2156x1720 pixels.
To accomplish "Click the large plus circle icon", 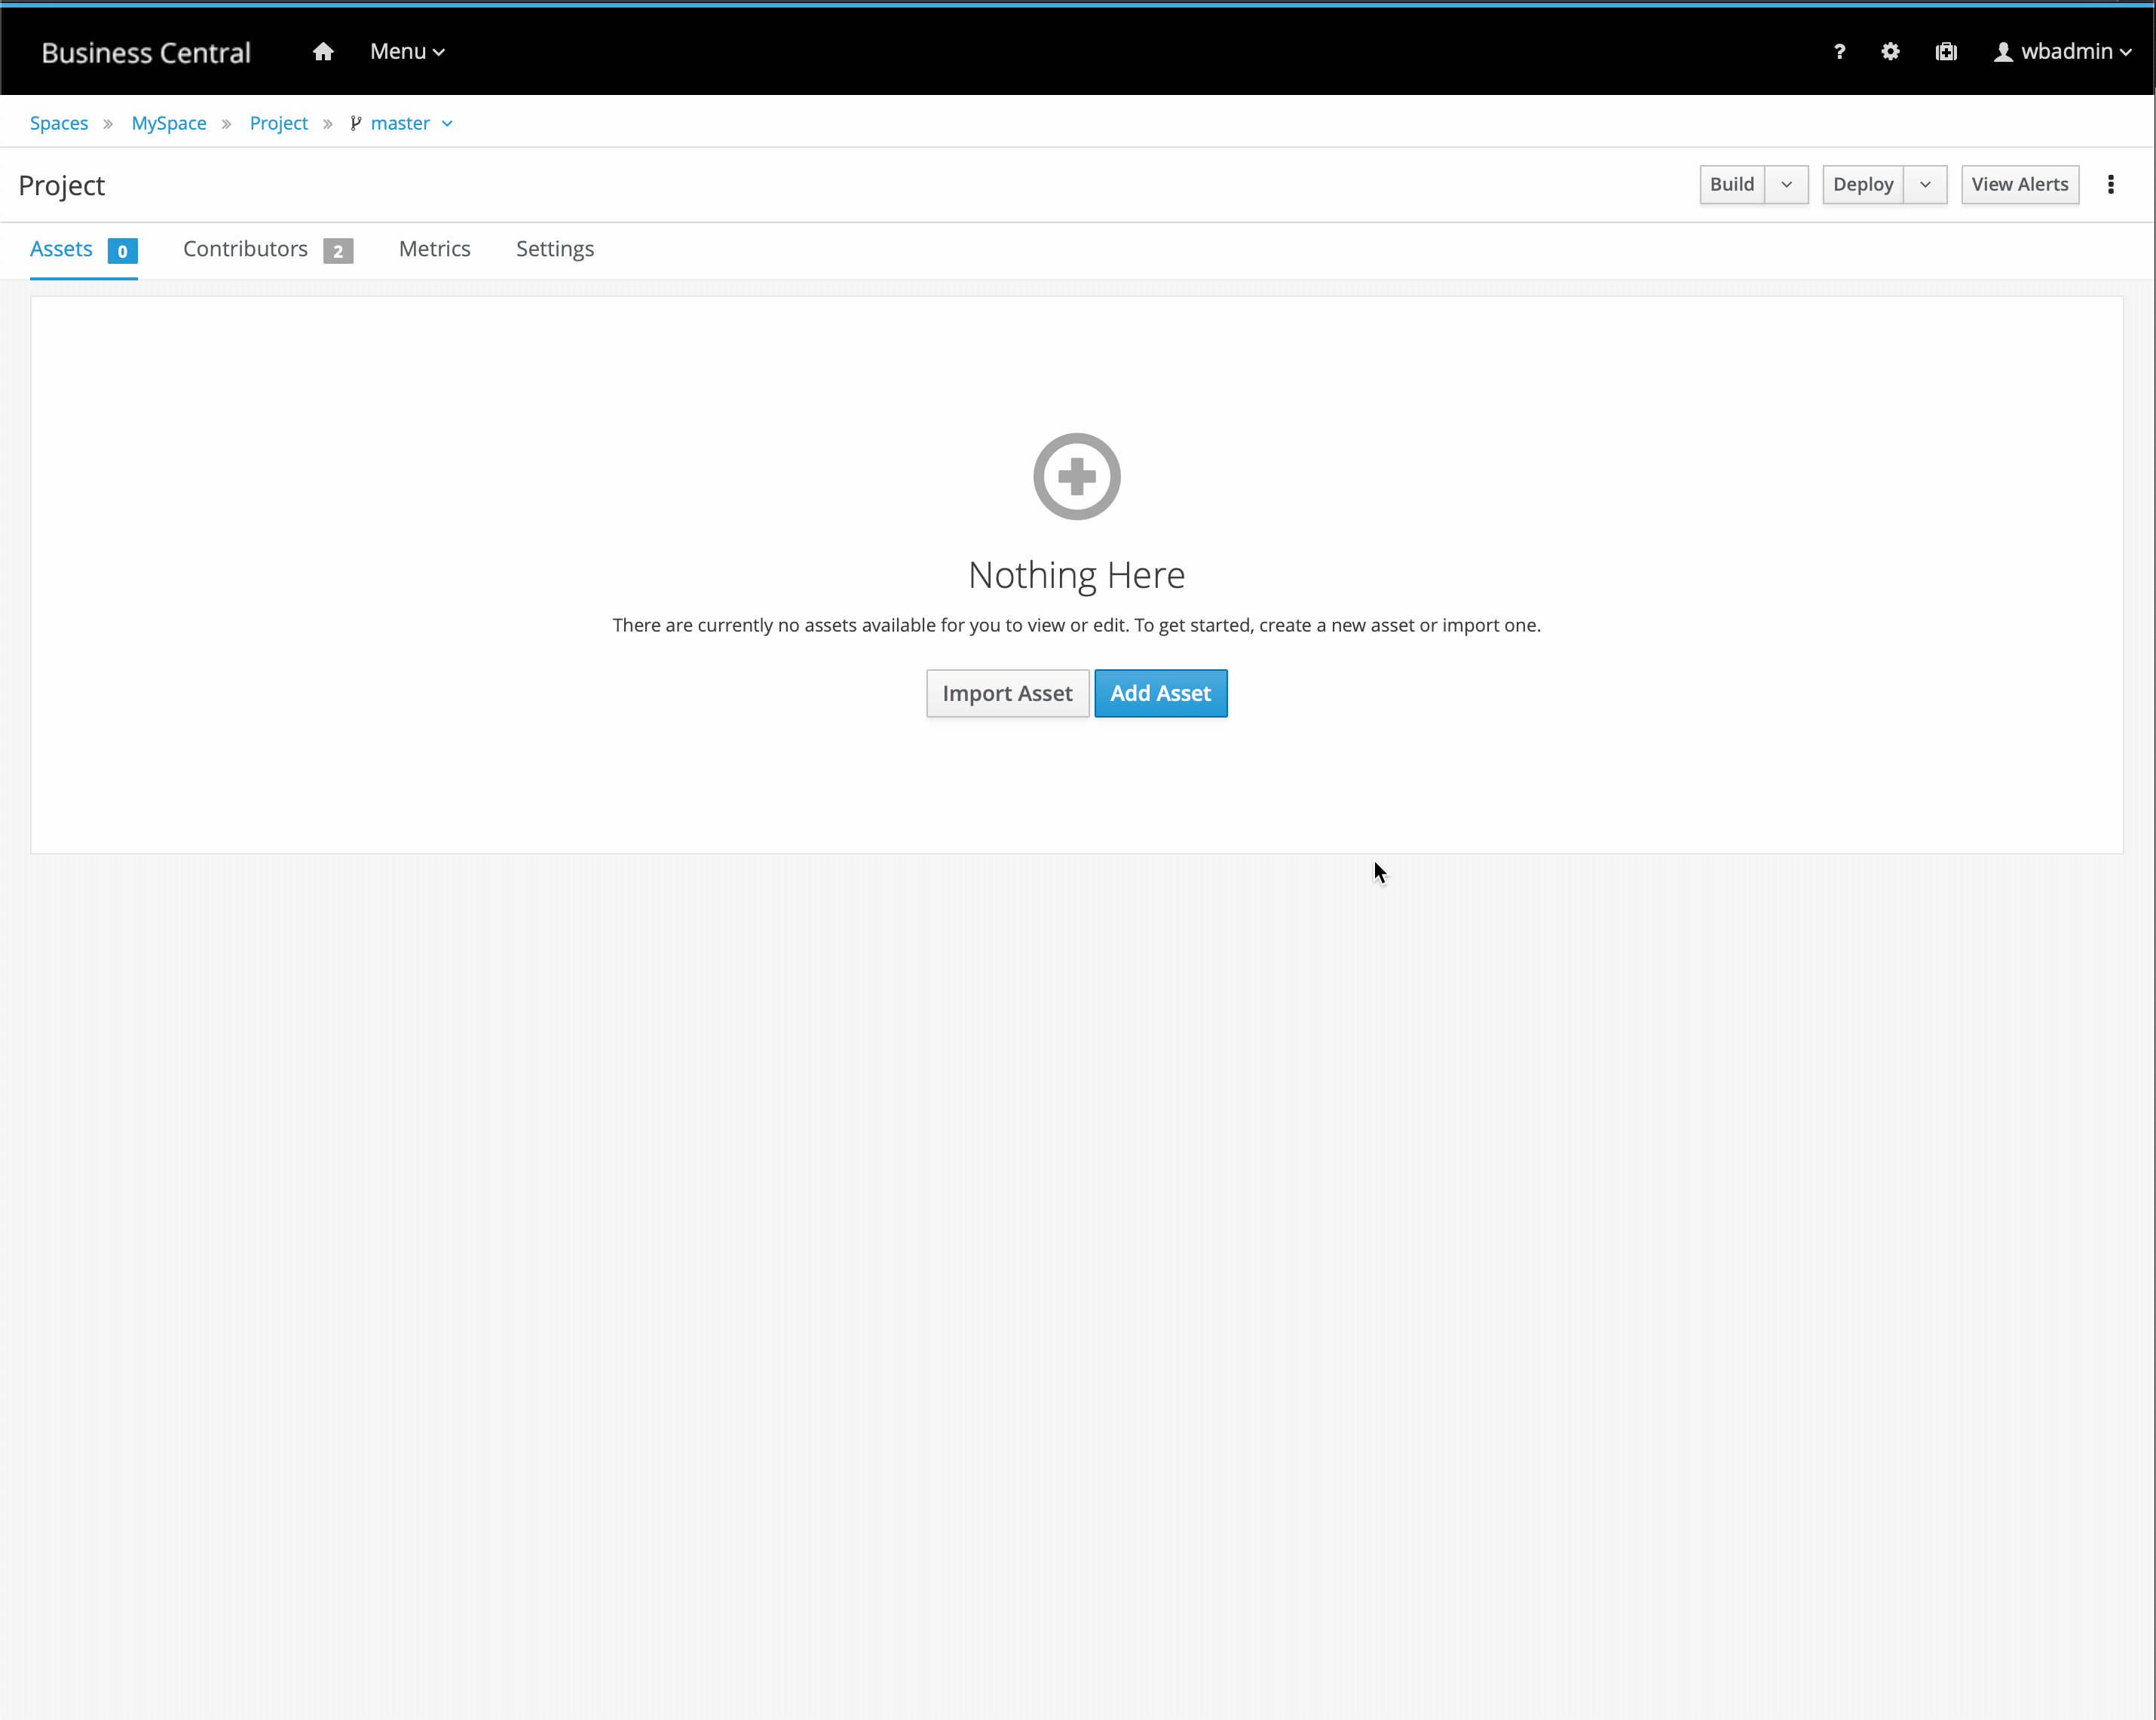I will click(x=1076, y=477).
